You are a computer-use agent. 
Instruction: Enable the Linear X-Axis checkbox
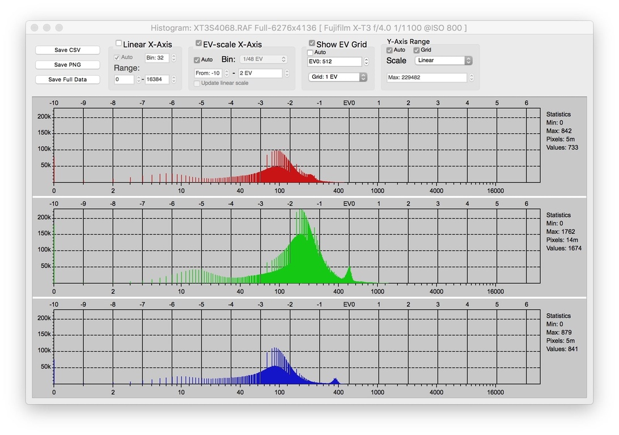point(118,44)
